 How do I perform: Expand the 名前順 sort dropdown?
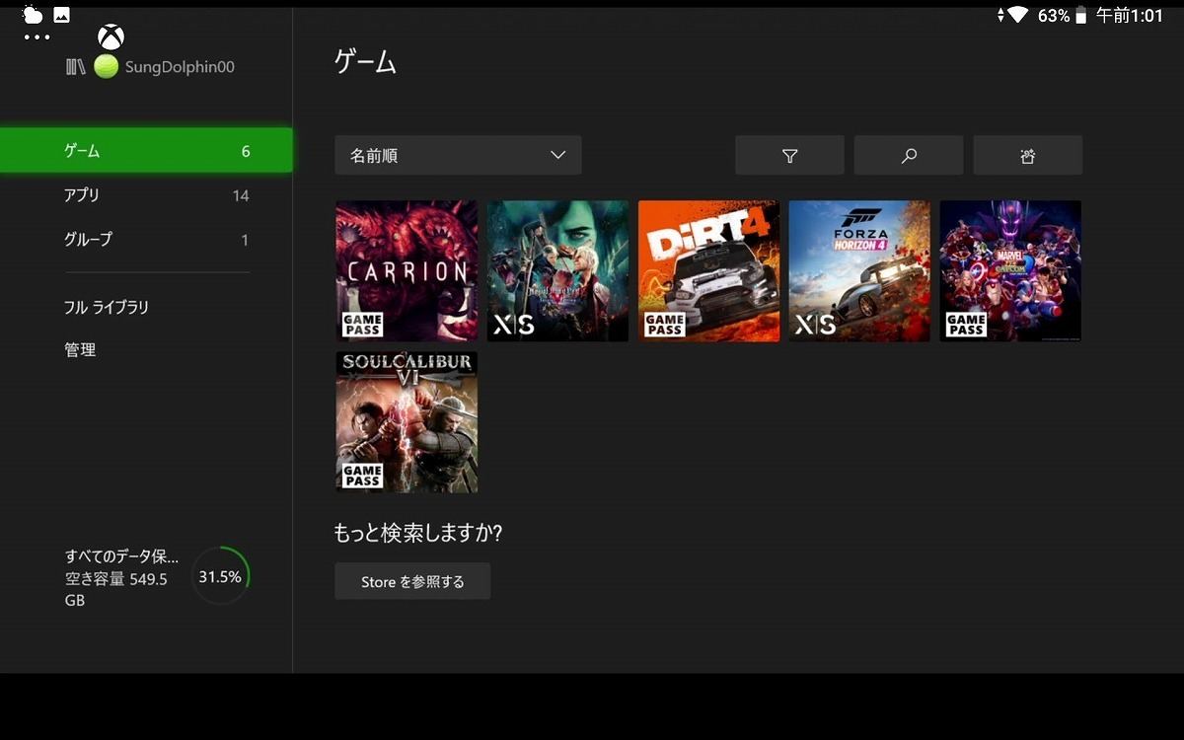point(458,155)
